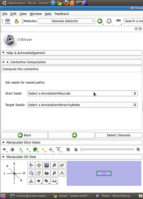Open the layer compositing options icon
Viewport: 143px width, 199px height.
[35, 150]
